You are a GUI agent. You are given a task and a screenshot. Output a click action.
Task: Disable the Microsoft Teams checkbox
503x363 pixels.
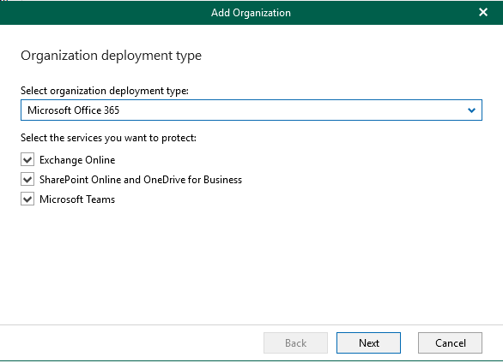point(27,199)
